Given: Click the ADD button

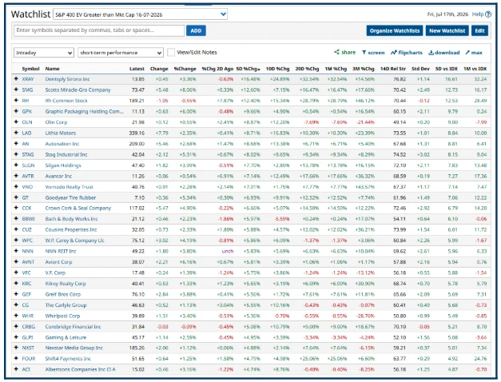Looking at the screenshot, I should (x=196, y=30).
